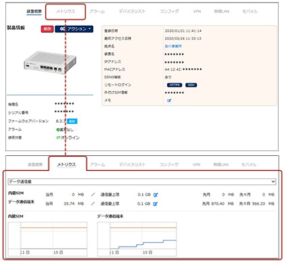The height and width of the screenshot is (261, 284).
Task: Switch to アラーム tab in the product info view
Action: click(x=97, y=12)
